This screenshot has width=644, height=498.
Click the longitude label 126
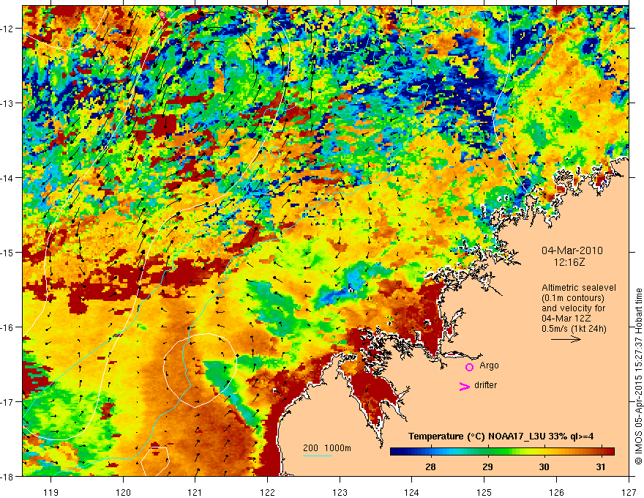coord(556,492)
